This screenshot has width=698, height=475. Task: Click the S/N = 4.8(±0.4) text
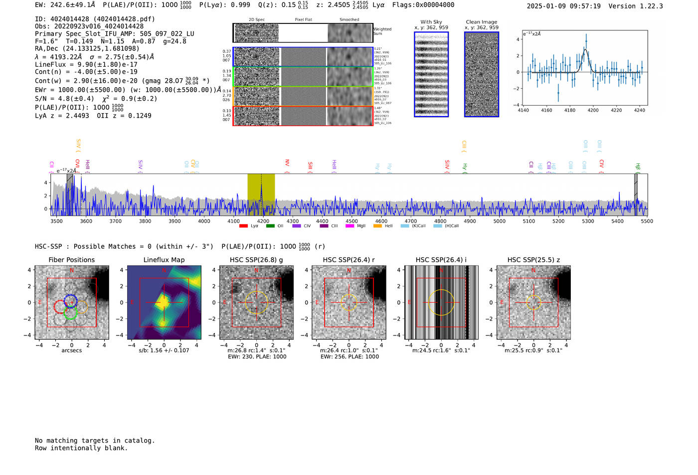click(64, 99)
